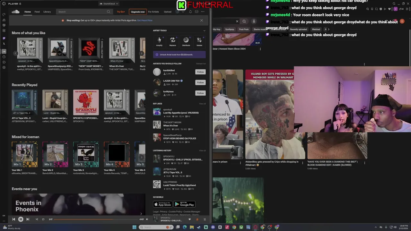Toggle repeat in the player bar
The height and width of the screenshot is (231, 411).
click(43, 219)
